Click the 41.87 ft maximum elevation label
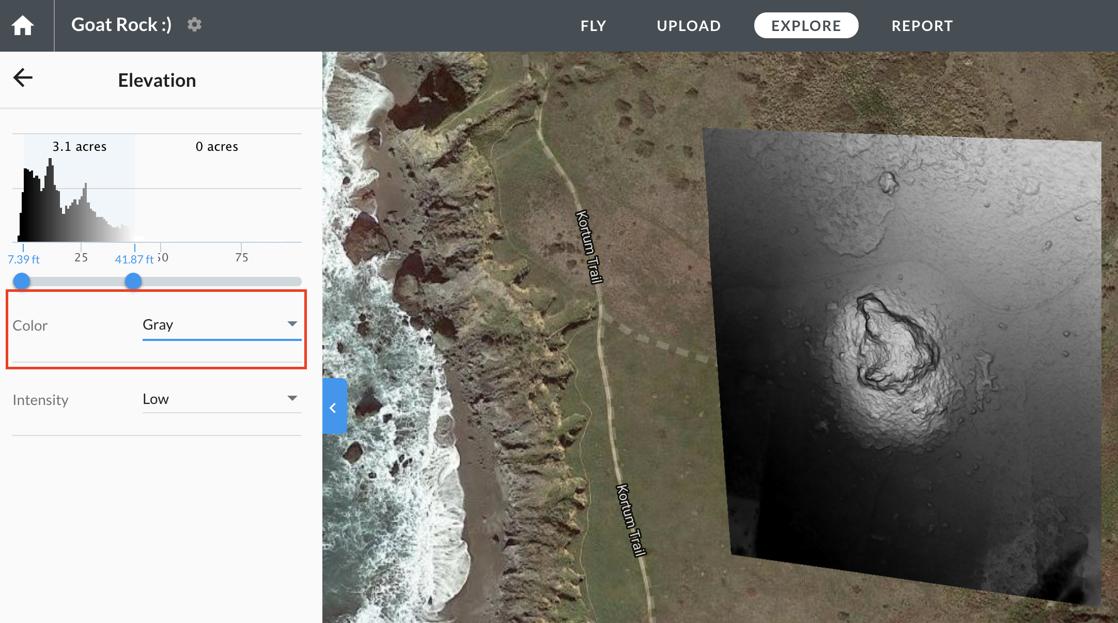This screenshot has width=1118, height=623. click(x=134, y=259)
